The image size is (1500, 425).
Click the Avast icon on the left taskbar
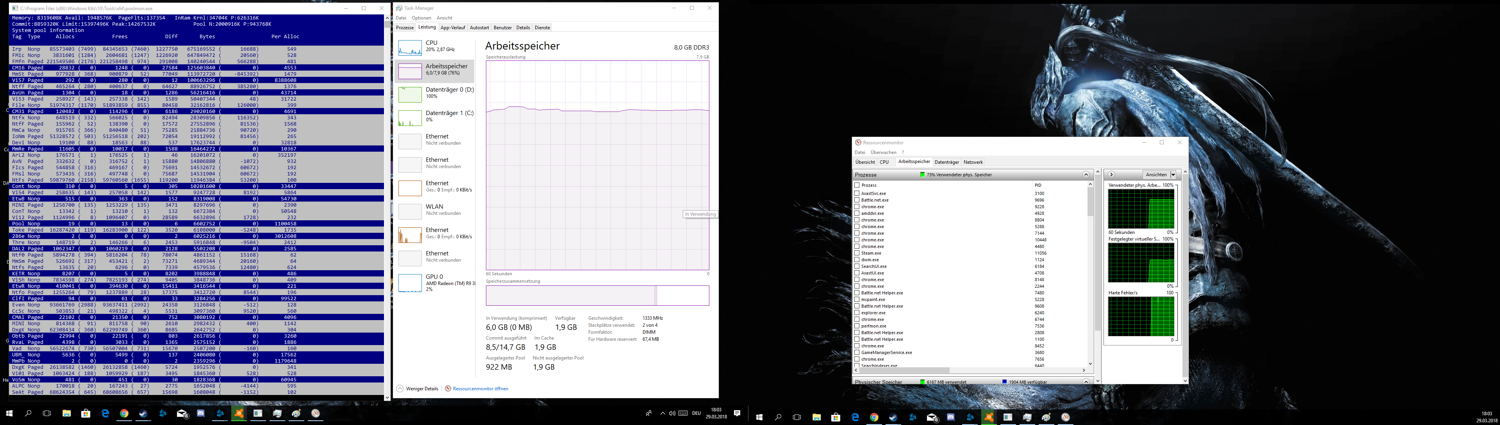(239, 413)
